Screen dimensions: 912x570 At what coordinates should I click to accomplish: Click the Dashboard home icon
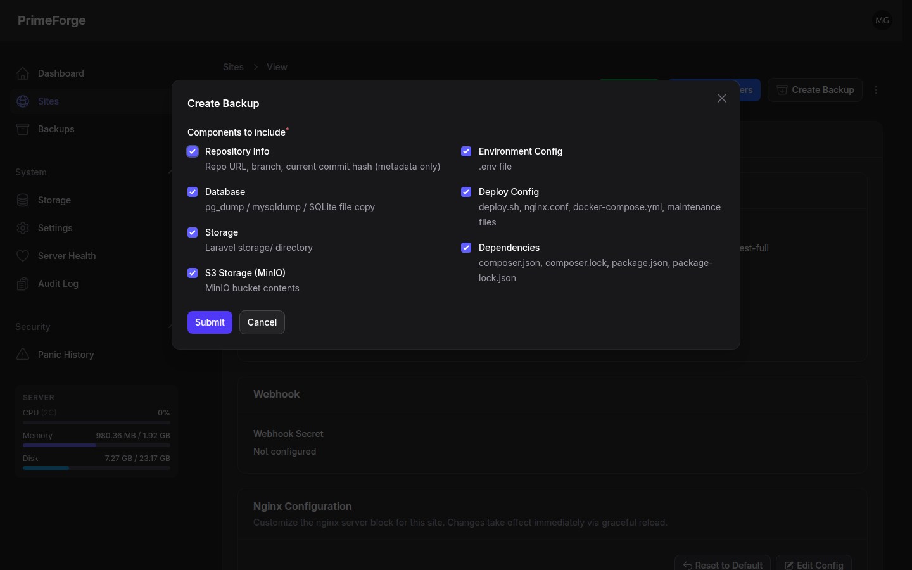pos(23,73)
